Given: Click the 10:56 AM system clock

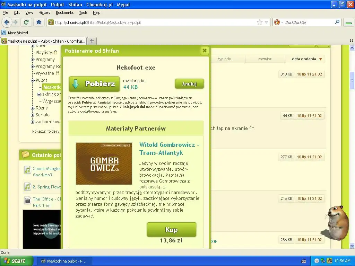Looking at the screenshot, I should tap(342, 261).
